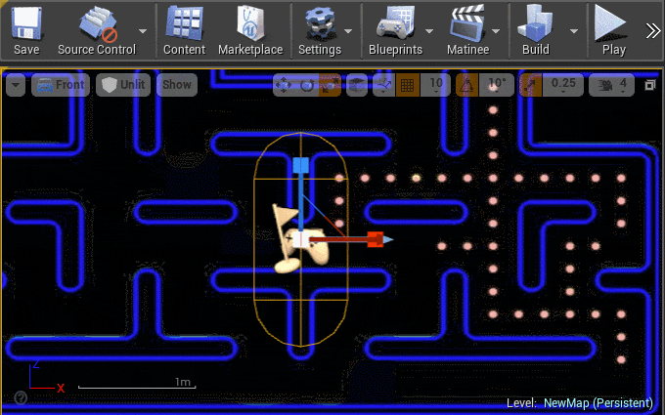This screenshot has width=665, height=415.
Task: Open the Show flags menu
Action: [177, 85]
